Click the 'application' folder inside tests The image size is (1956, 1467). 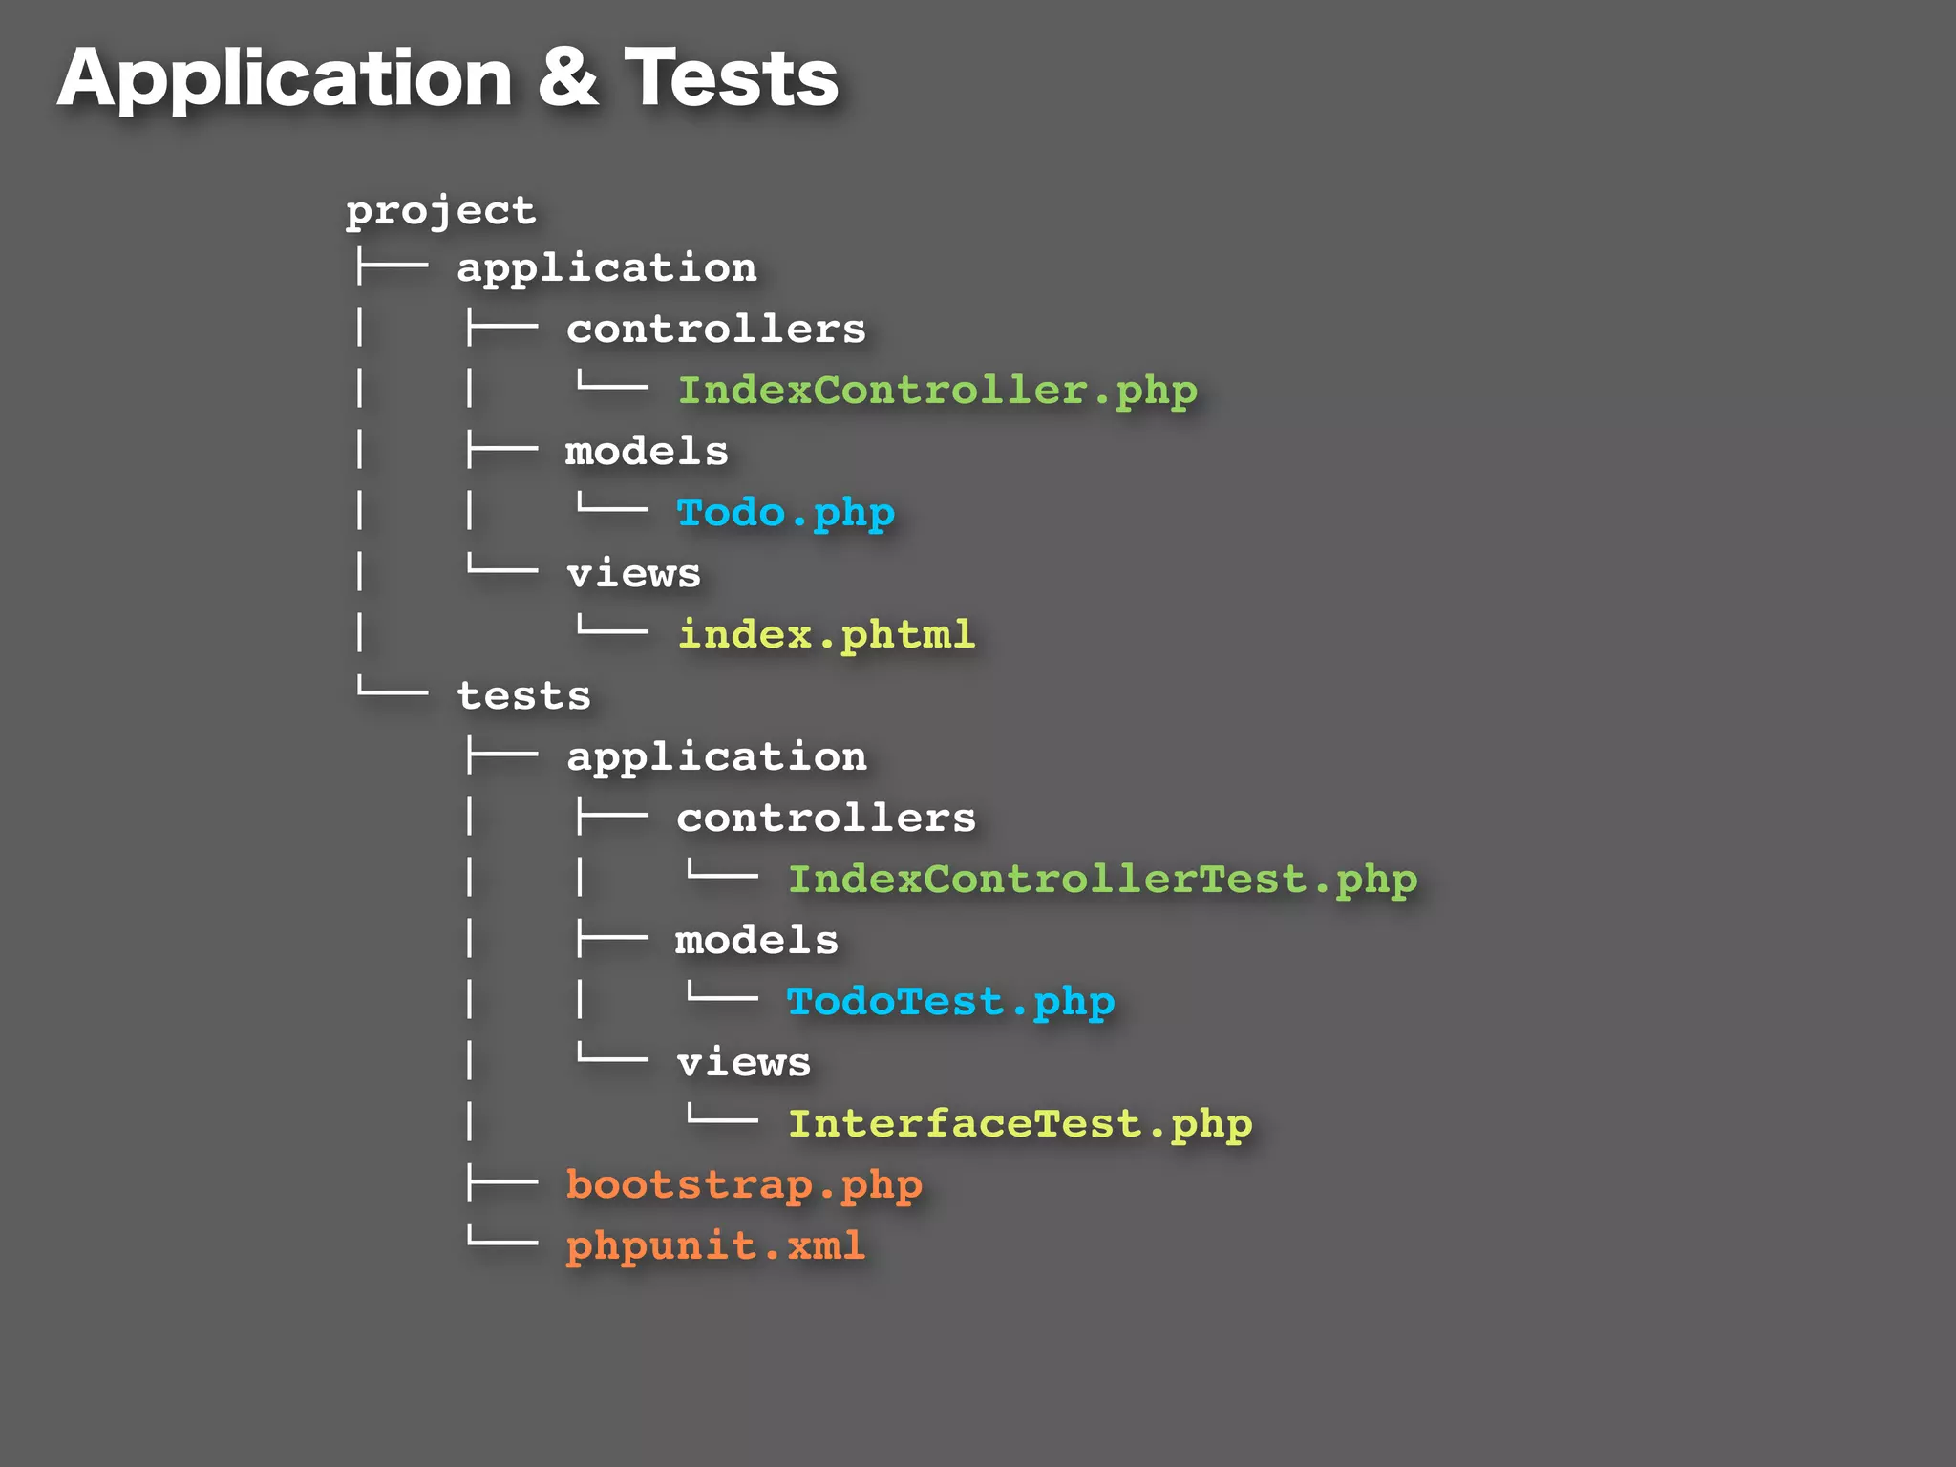point(716,756)
